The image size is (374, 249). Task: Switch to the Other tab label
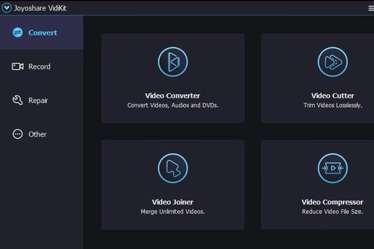(x=37, y=134)
